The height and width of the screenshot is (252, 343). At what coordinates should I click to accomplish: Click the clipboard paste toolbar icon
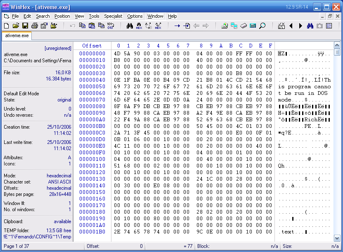point(92,26)
